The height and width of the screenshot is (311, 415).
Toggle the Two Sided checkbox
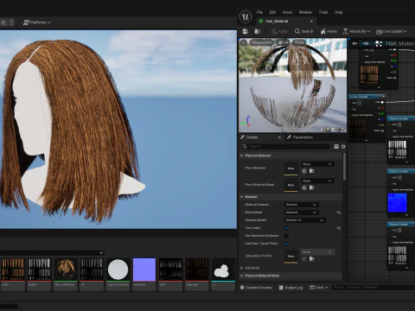[x=286, y=228]
